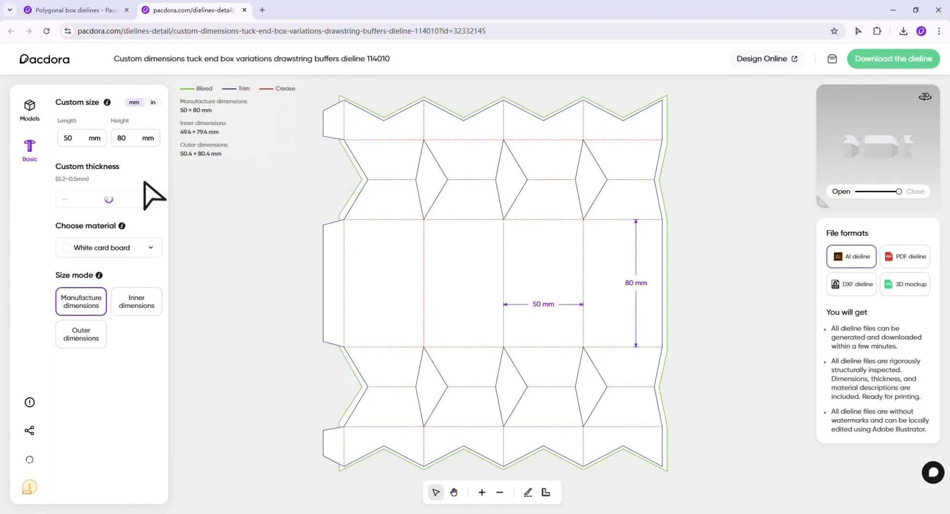Expand the White card board selector

pos(108,247)
